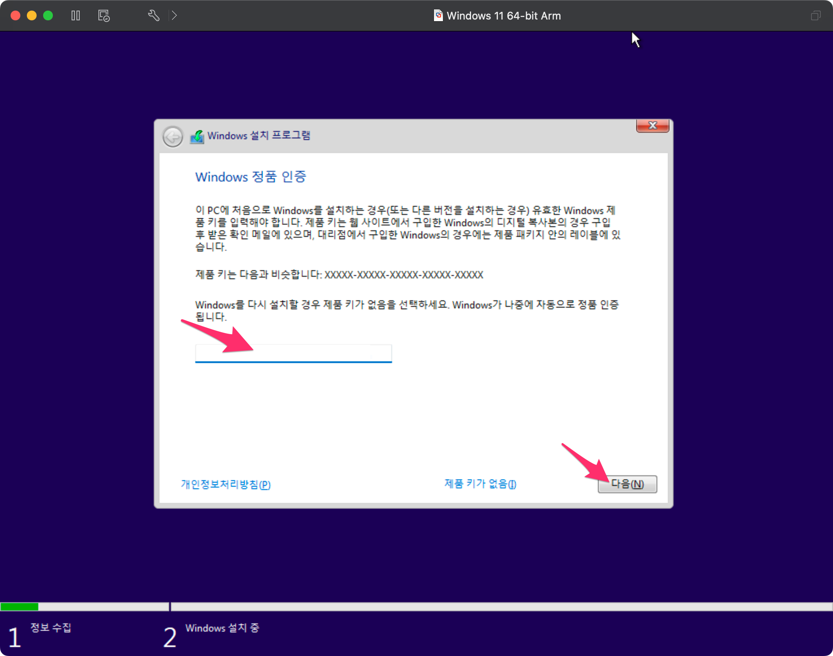Click the Windows 정품 인증 heading
Screen dimensions: 833x656
pyautogui.click(x=251, y=177)
